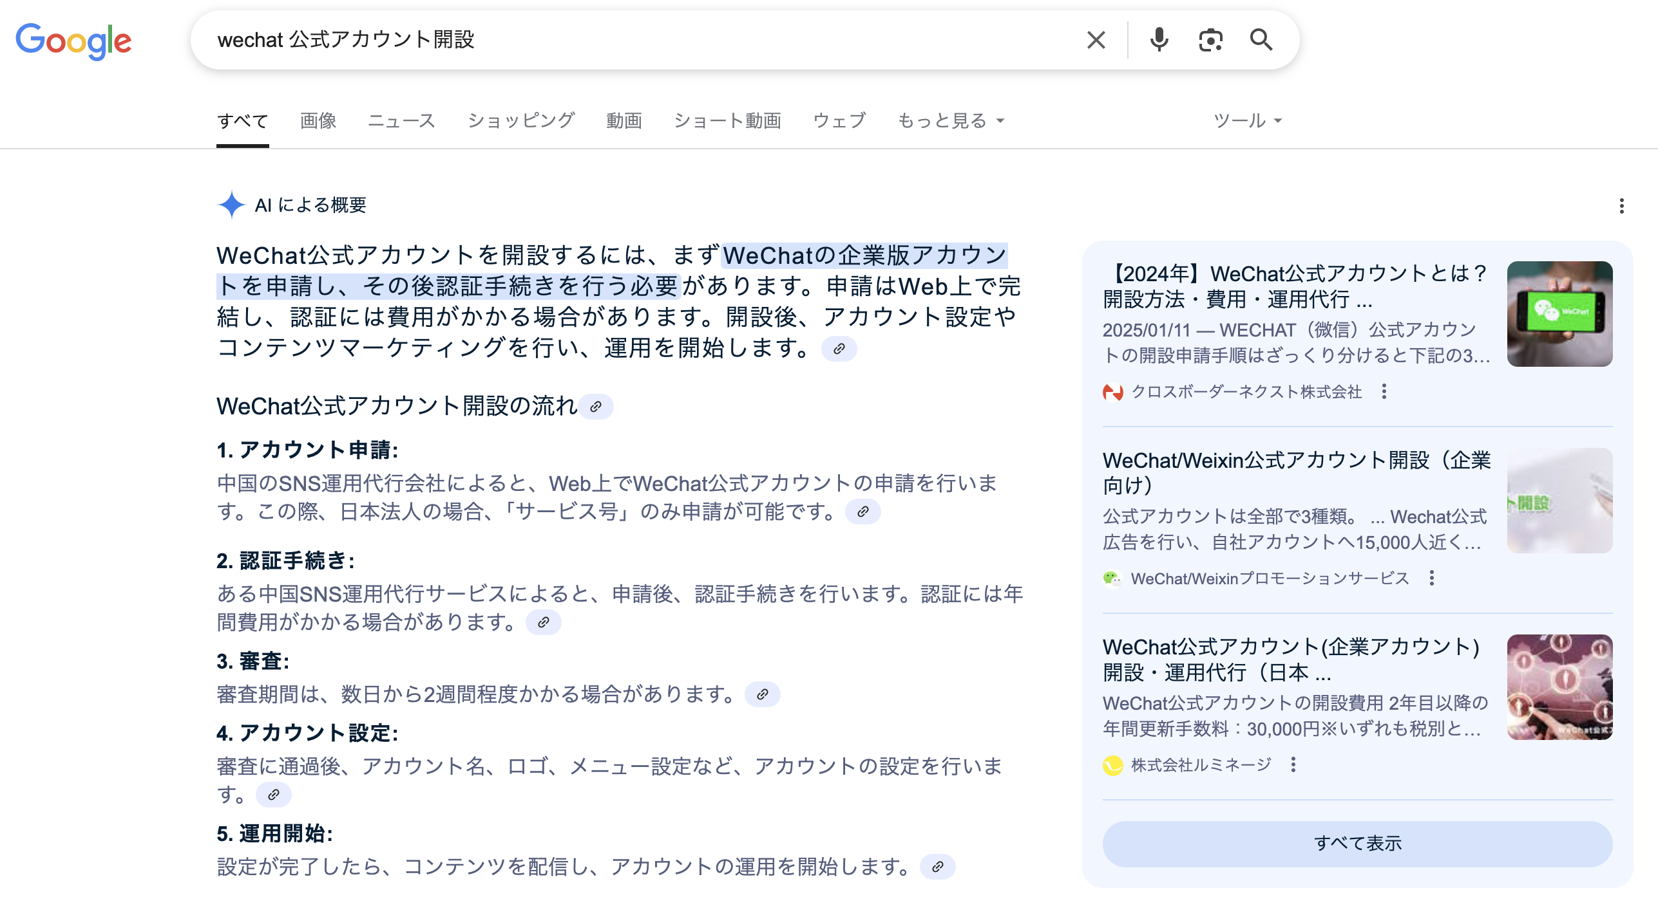Click link icon after アカウント設定 description
The image size is (1658, 906).
point(273,795)
